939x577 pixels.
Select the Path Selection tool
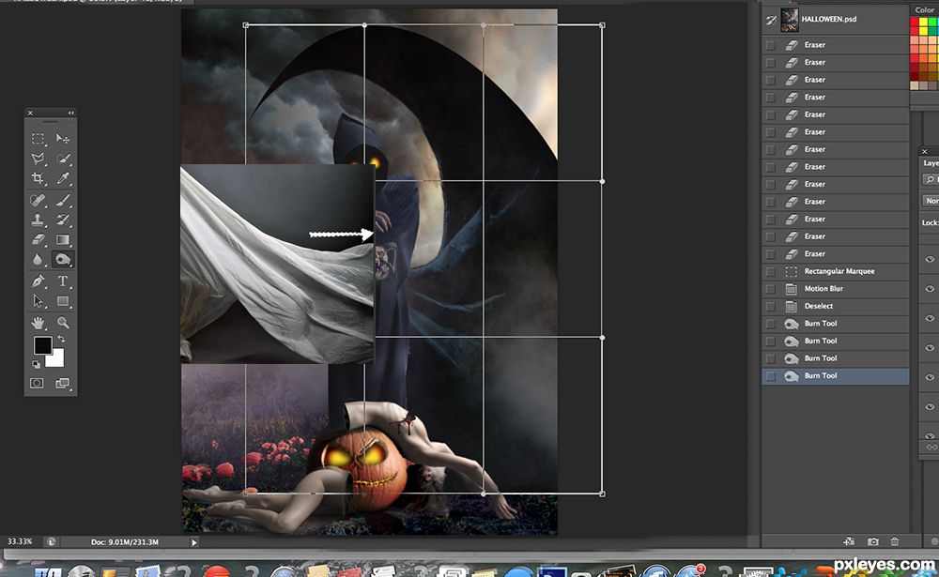(x=38, y=300)
